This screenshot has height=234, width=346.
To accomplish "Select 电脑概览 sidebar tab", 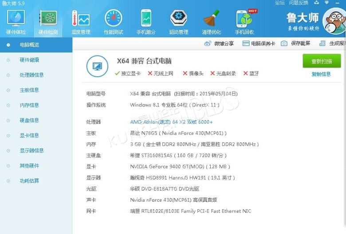I will 36,45.
